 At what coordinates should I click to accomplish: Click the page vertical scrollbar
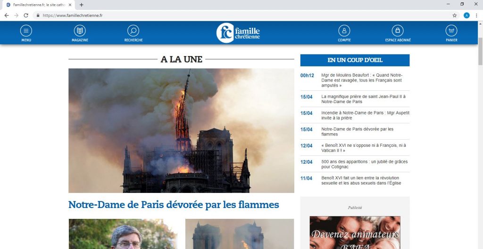[x=480, y=141]
